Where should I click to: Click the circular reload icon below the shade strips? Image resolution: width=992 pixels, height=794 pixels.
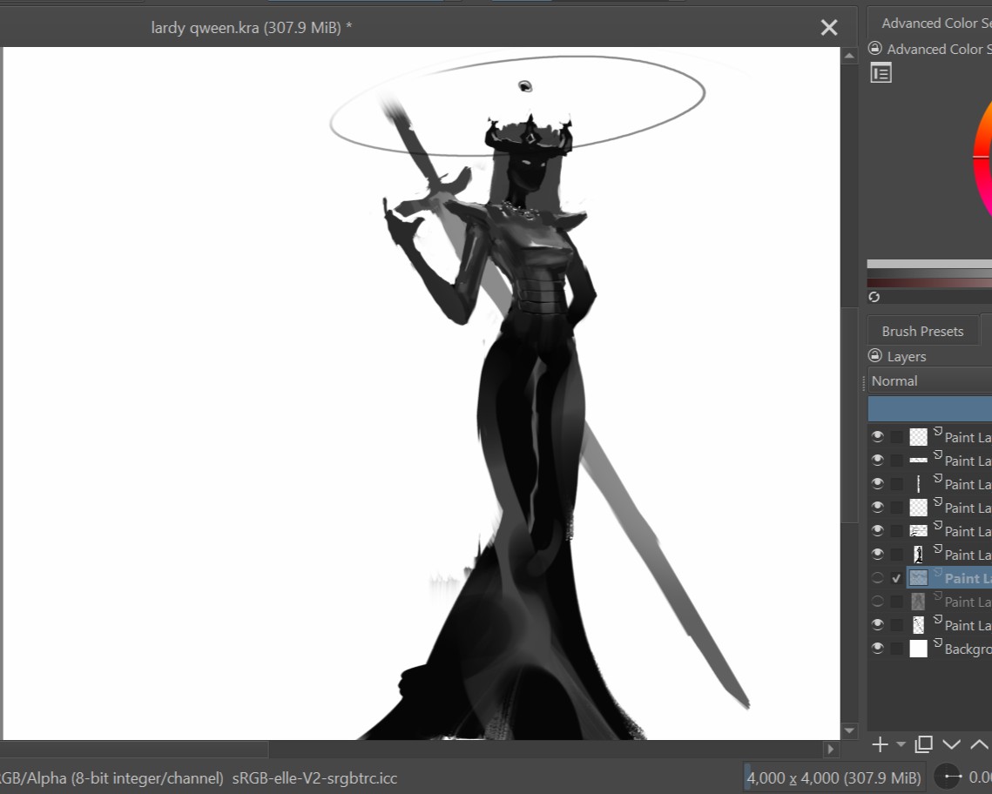pos(874,297)
